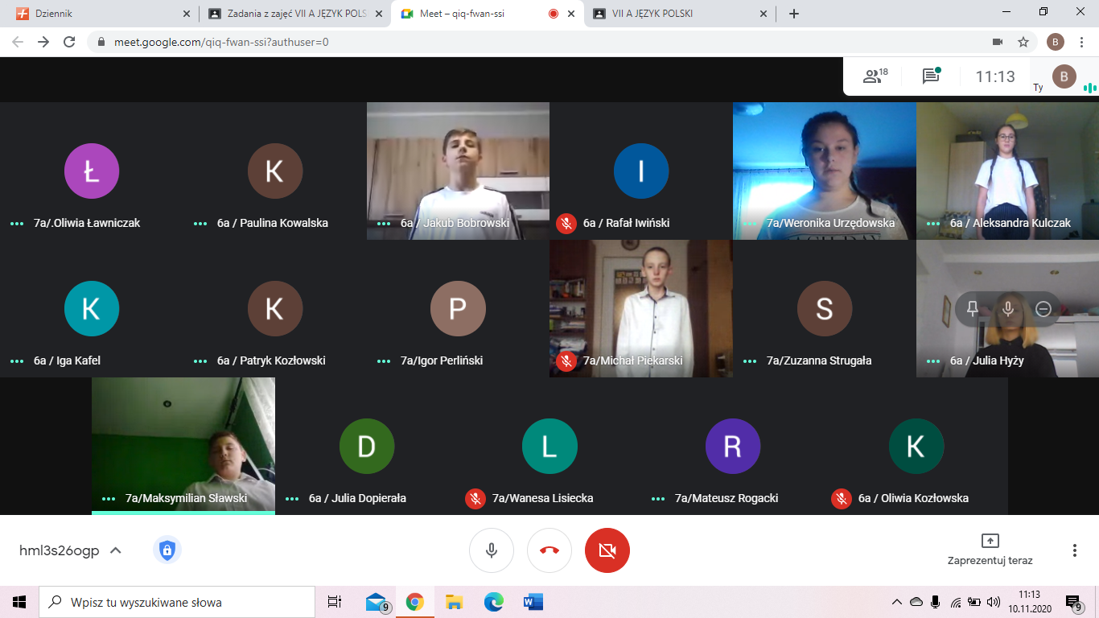
Task: Click the padlock site info icon
Action: (x=101, y=42)
